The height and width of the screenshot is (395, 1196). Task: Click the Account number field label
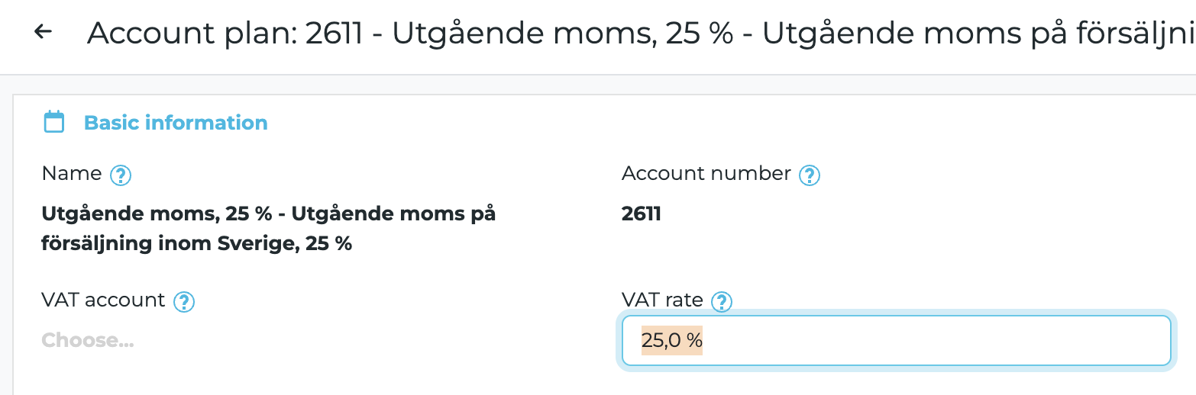click(x=706, y=174)
